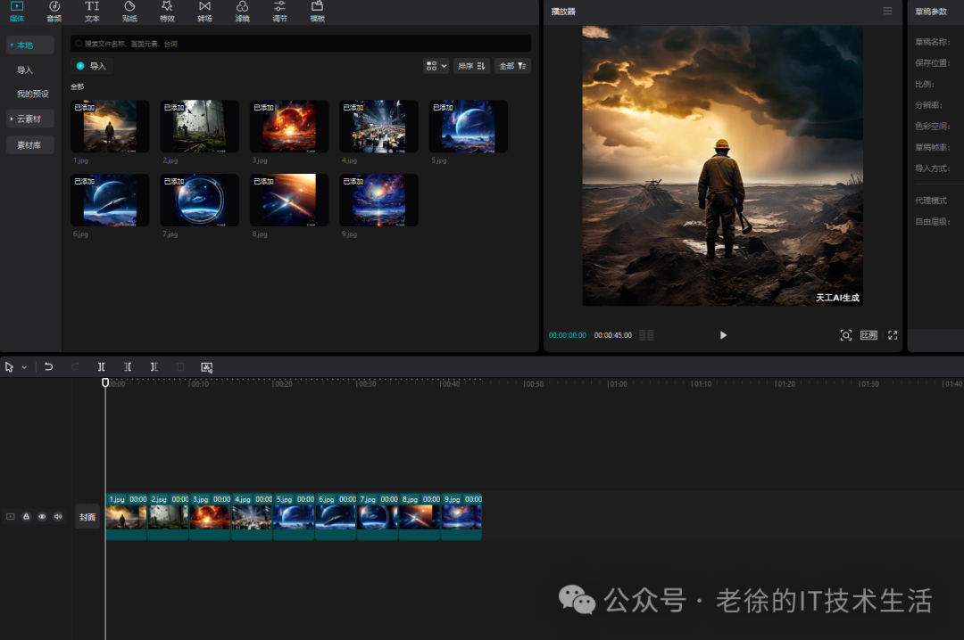964x640 pixels.
Task: Select the 3.jpg clip on the timeline
Action: (210, 517)
